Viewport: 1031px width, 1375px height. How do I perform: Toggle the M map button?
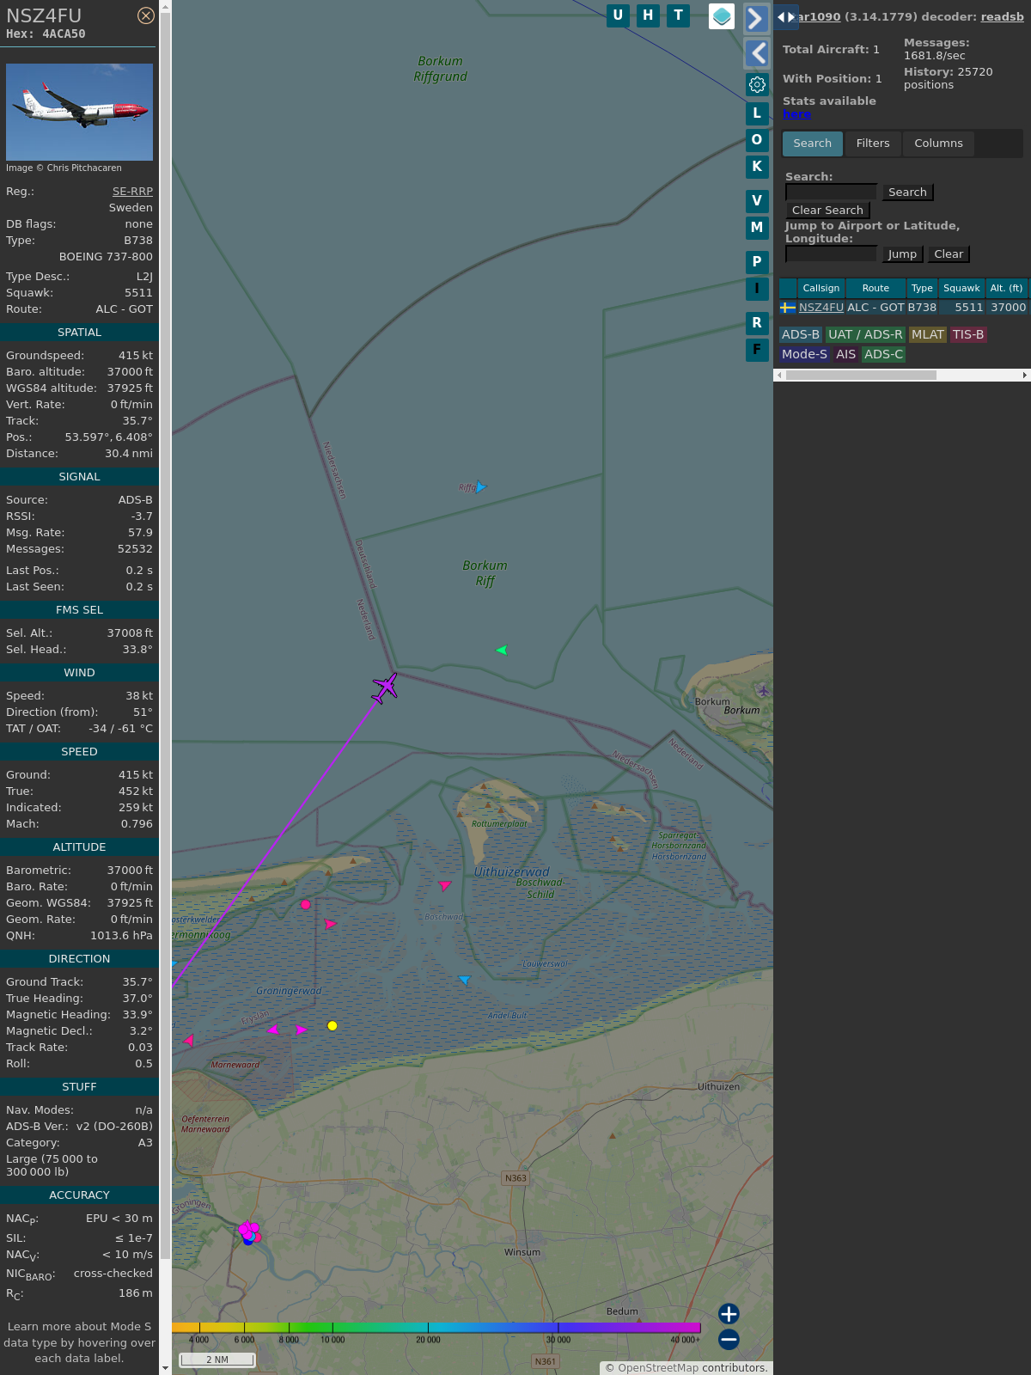[x=757, y=228]
